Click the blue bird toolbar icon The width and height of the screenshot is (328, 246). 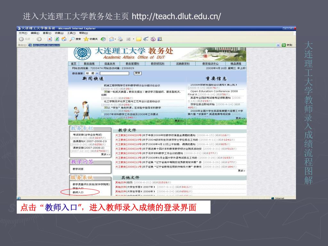tap(146, 39)
